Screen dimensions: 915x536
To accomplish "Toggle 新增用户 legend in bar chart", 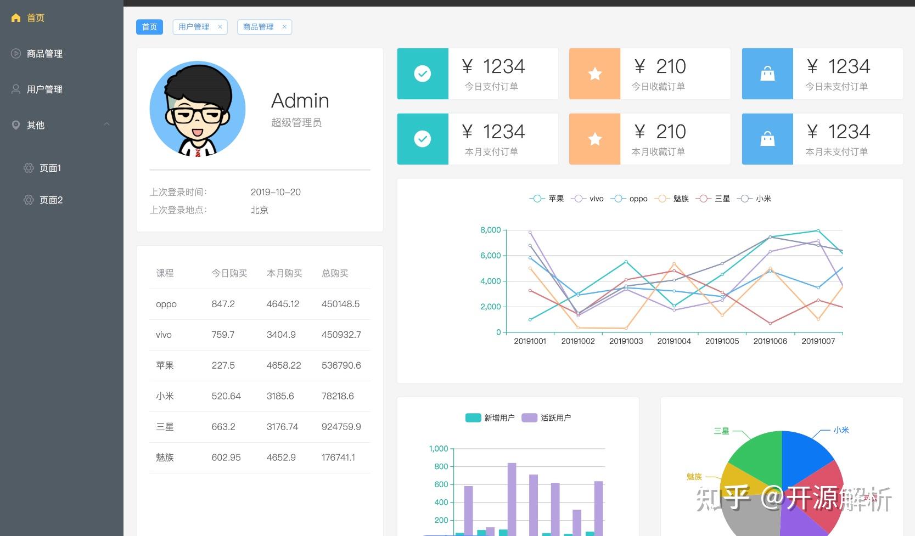I will pyautogui.click(x=490, y=417).
